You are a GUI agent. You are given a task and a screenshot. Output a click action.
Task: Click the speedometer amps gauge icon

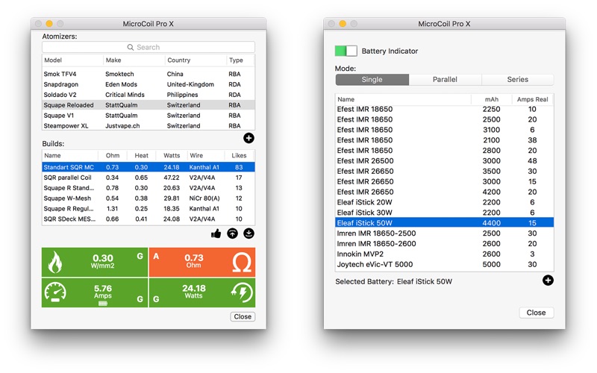click(55, 292)
